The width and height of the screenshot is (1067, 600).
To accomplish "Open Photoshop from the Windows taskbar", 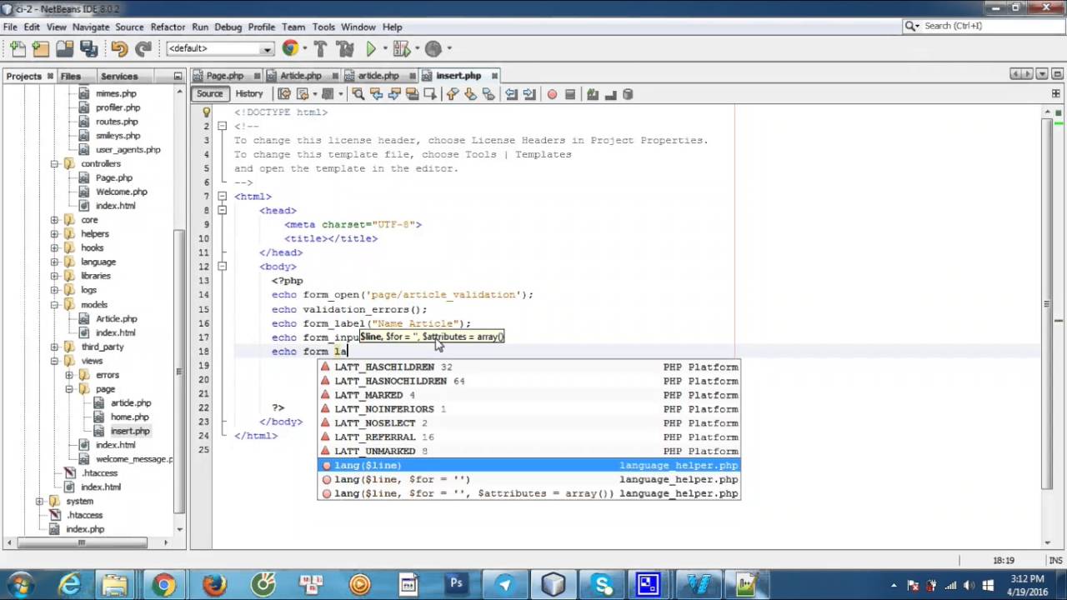I will 456,584.
